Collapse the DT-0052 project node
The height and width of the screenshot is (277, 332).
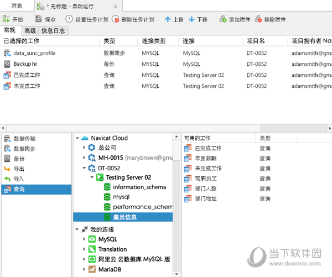84,168
